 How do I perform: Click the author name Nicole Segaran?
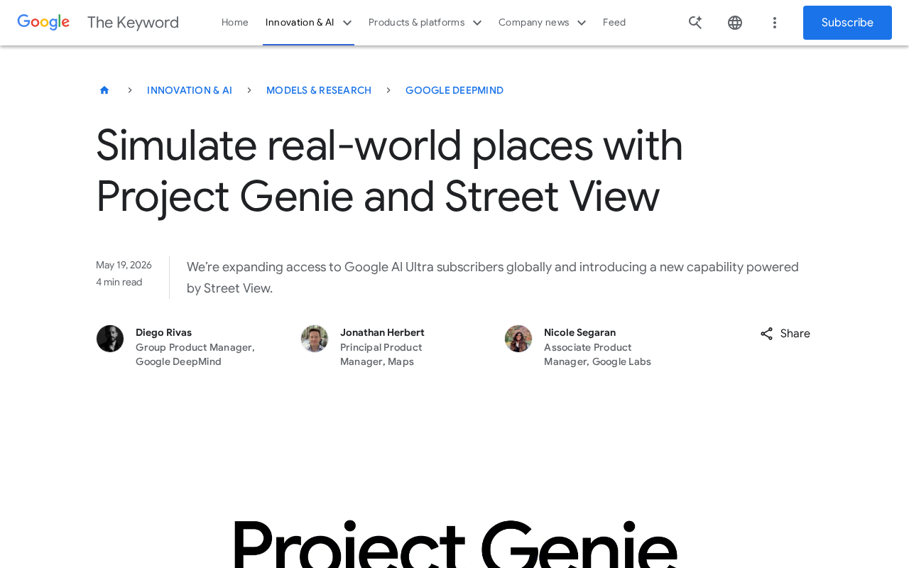coord(579,332)
